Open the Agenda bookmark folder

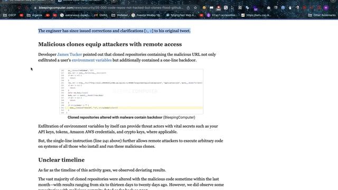coord(34,15)
